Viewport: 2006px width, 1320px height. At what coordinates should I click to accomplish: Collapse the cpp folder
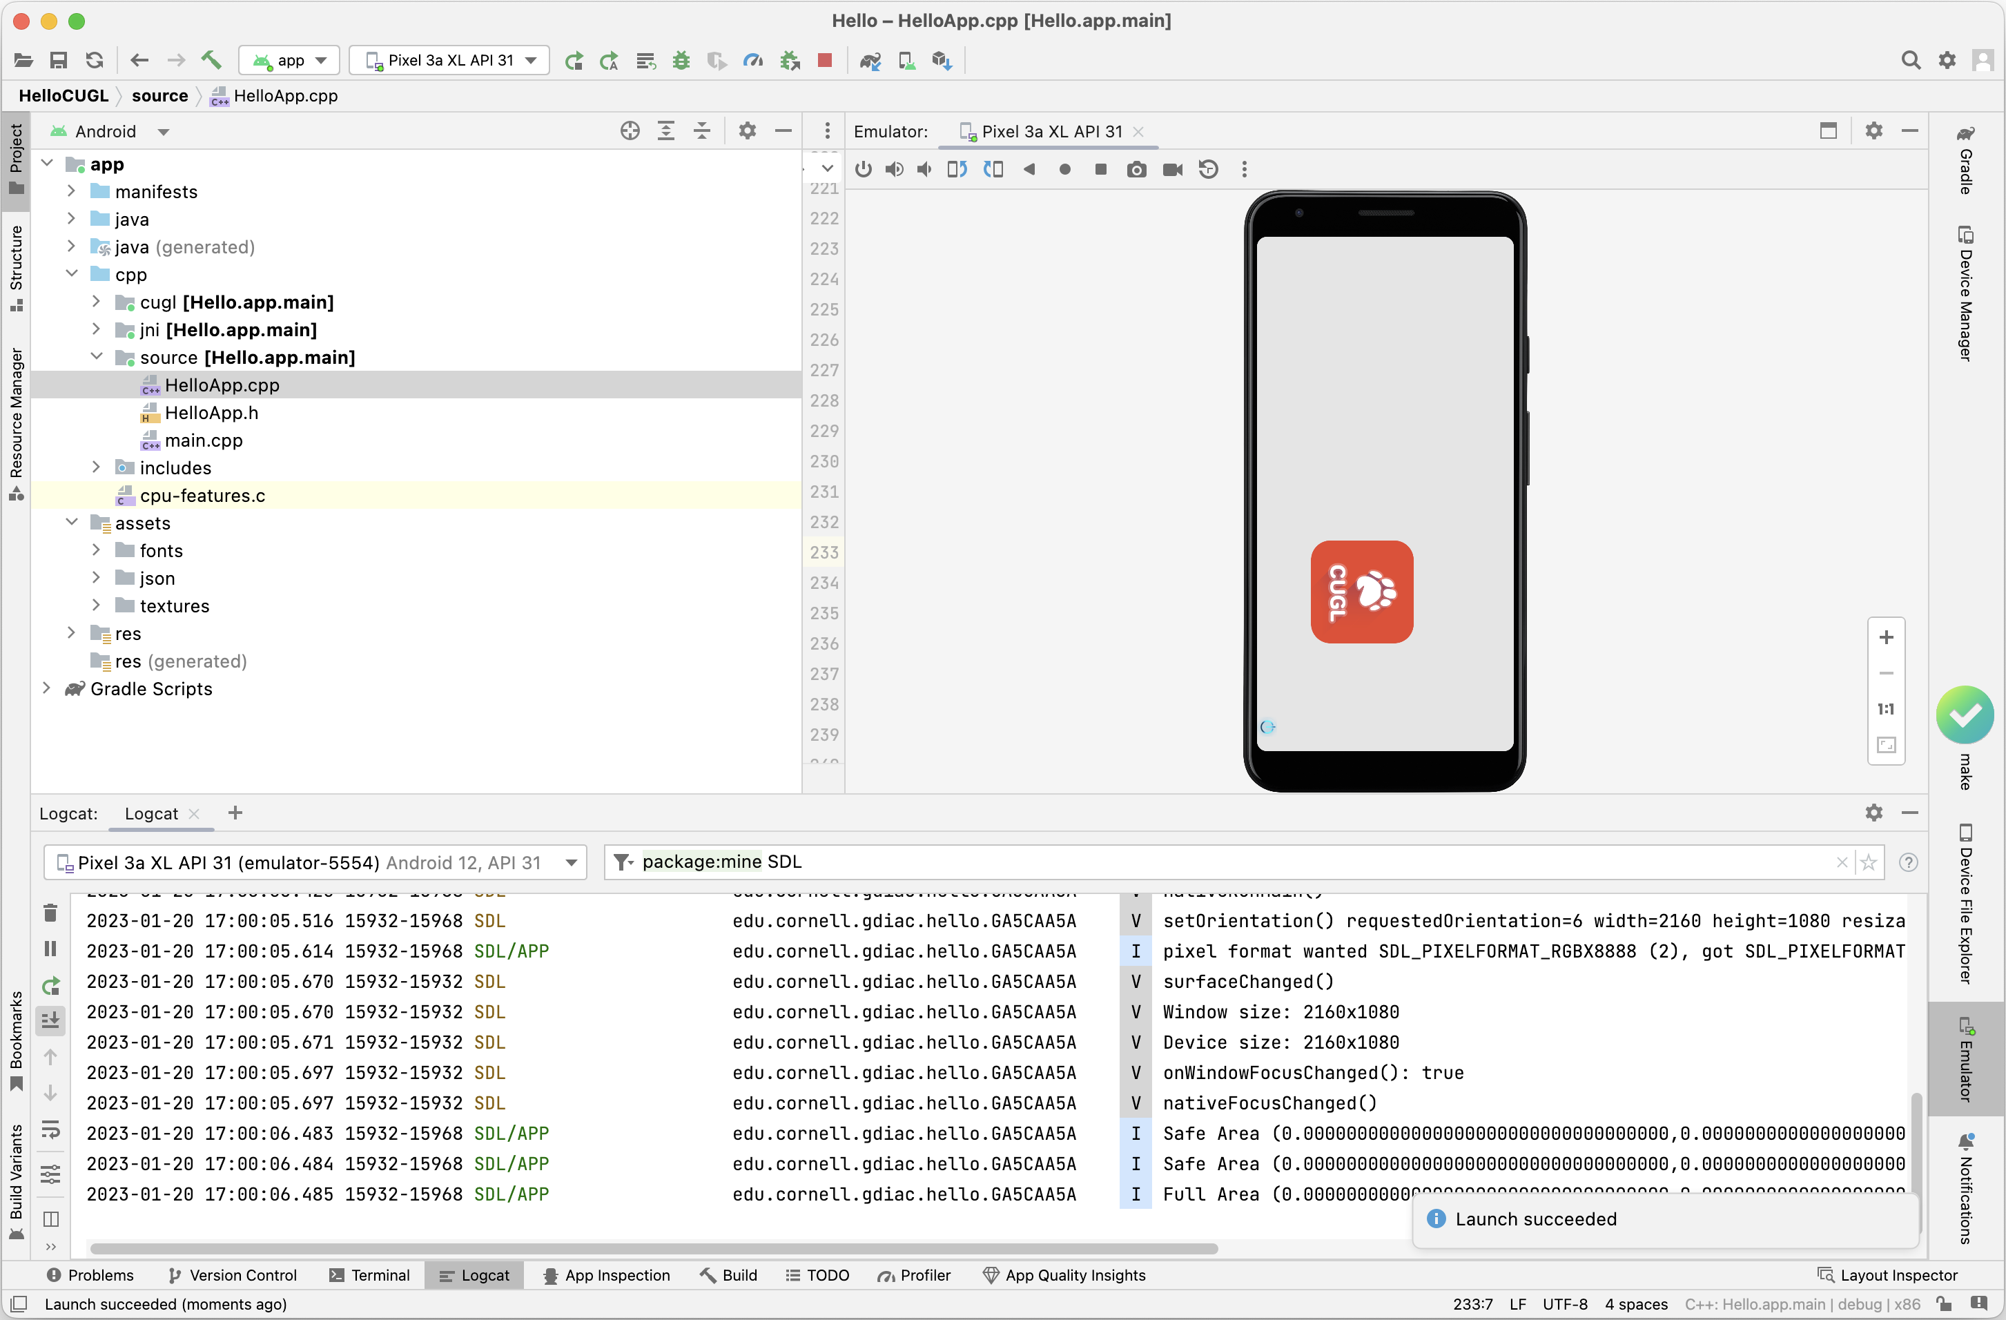72,274
